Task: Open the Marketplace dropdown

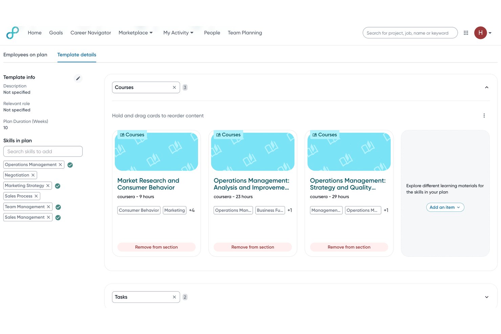Action: (135, 33)
